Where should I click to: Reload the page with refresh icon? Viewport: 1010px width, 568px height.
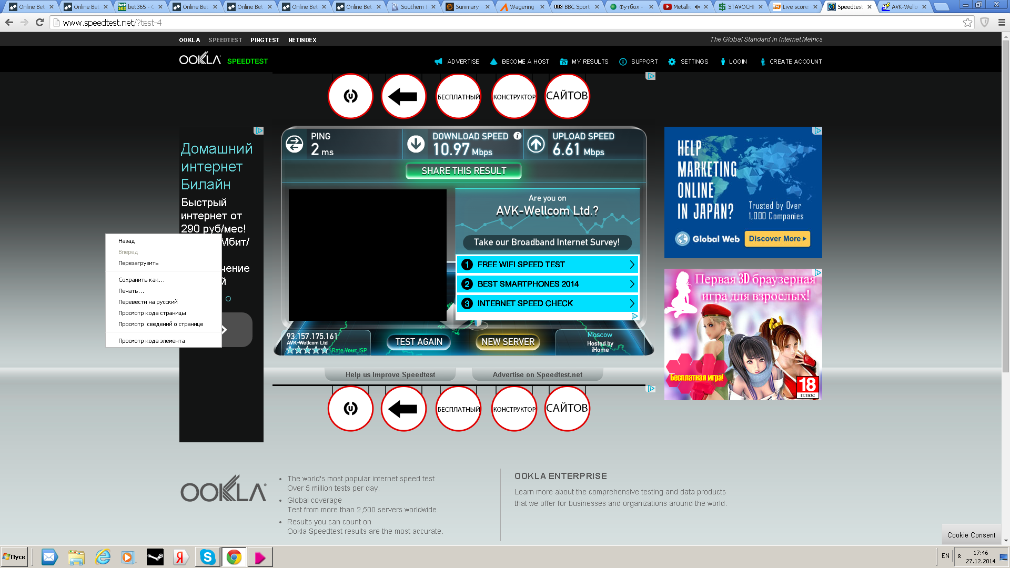coord(39,23)
